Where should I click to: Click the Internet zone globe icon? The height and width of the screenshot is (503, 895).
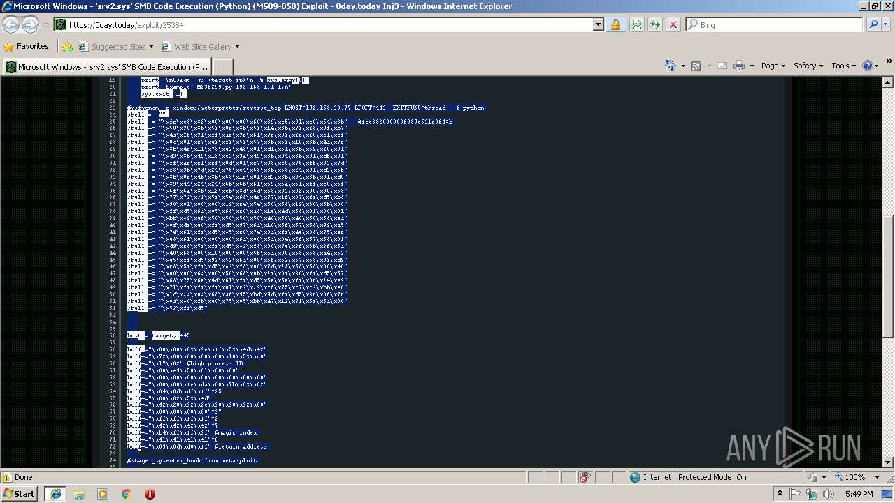point(635,477)
